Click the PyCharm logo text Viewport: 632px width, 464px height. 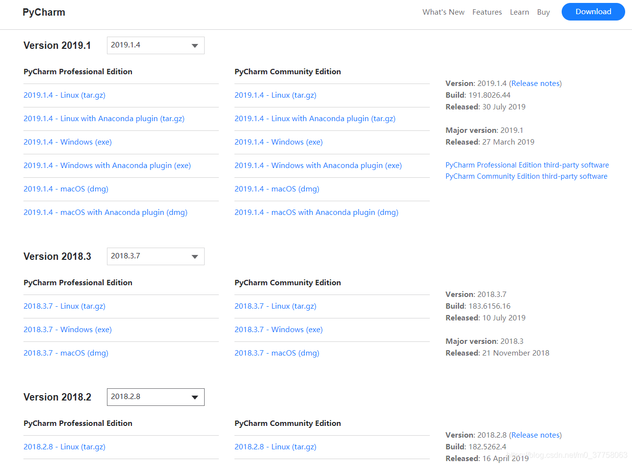(x=44, y=12)
